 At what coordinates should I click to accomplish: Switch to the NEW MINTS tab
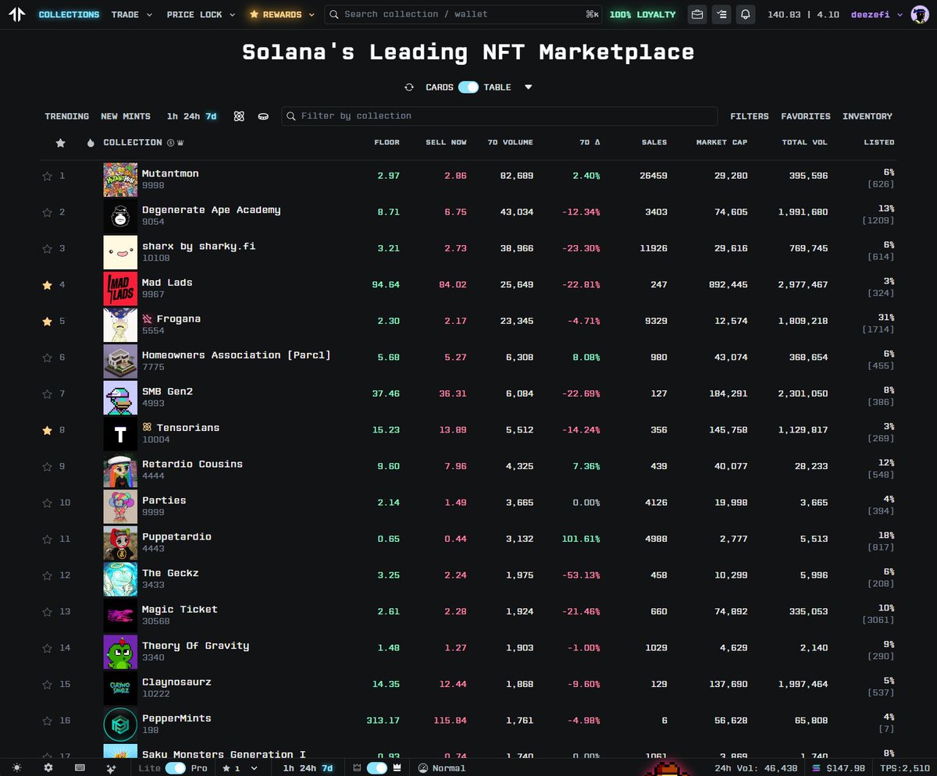click(126, 116)
